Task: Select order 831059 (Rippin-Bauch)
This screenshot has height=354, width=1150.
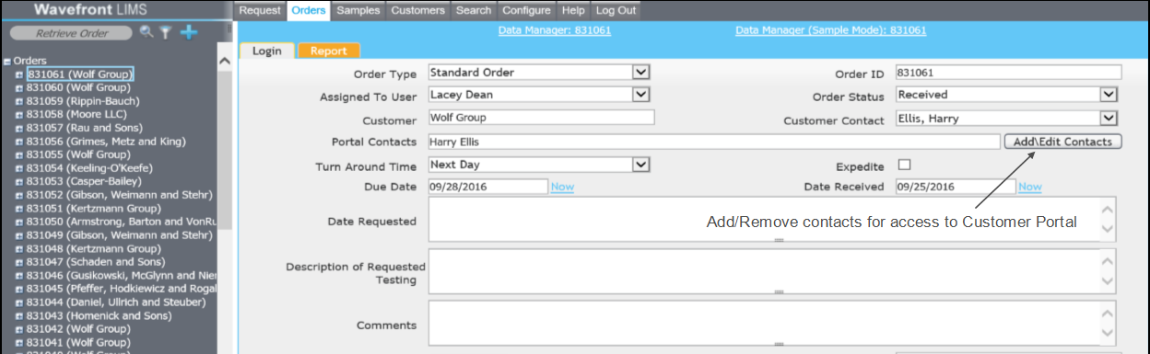Action: 82,101
